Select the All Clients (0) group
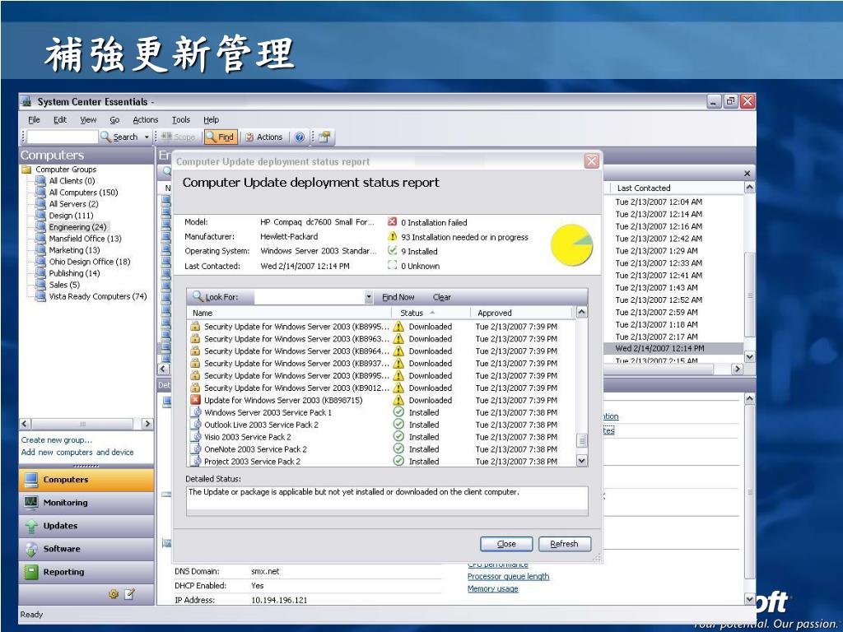 72,180
